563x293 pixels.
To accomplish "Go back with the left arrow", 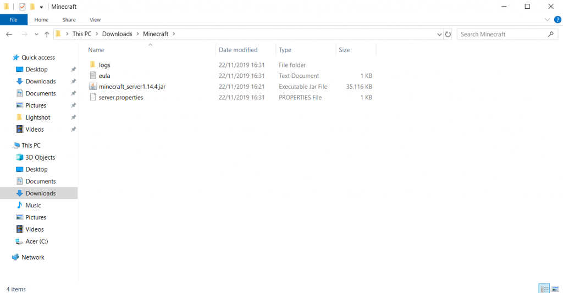I will pyautogui.click(x=9, y=35).
